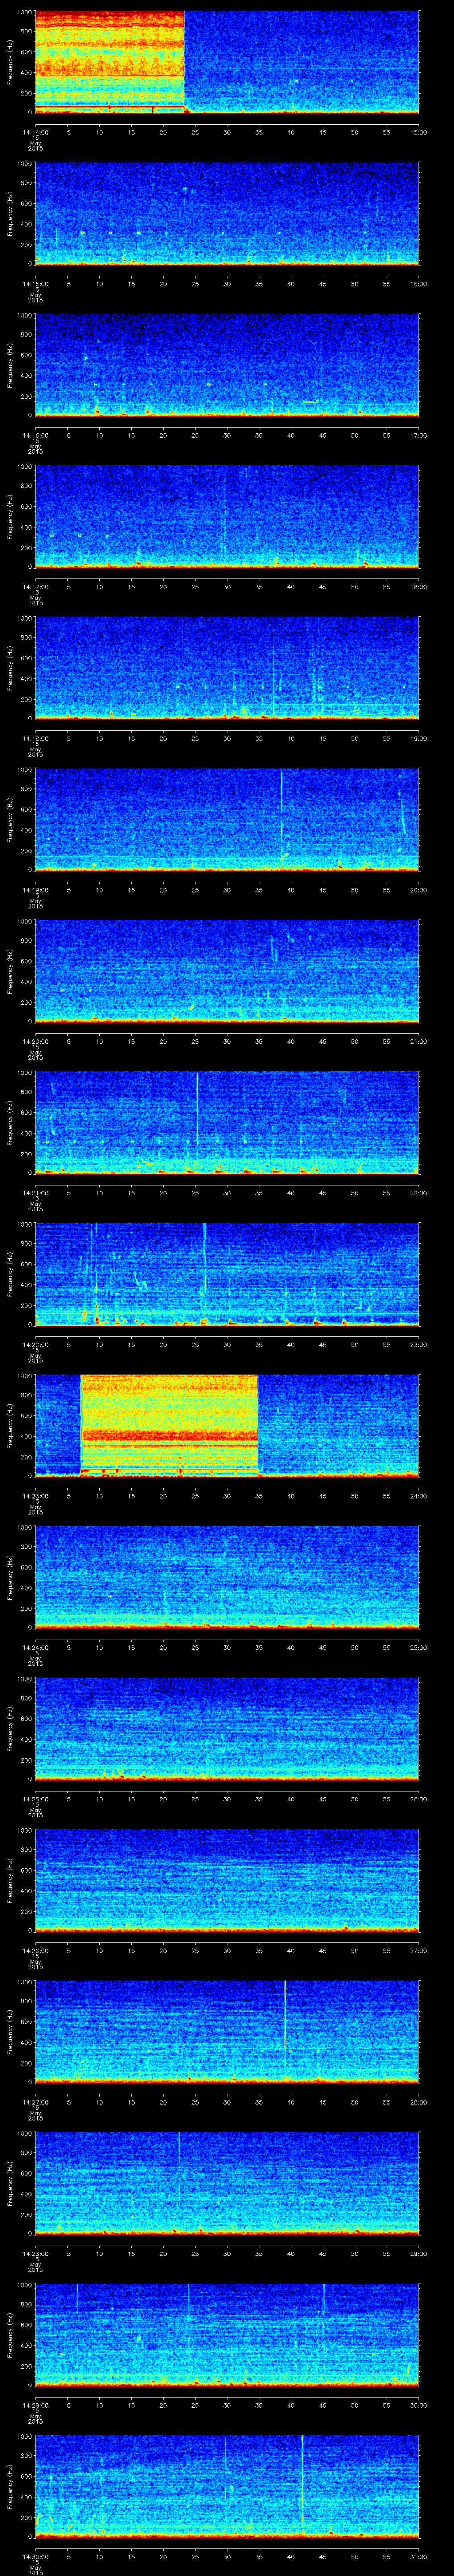The height and width of the screenshot is (2576, 454).
Task: Click the '14:26:00' start time label
Action: point(35,1950)
